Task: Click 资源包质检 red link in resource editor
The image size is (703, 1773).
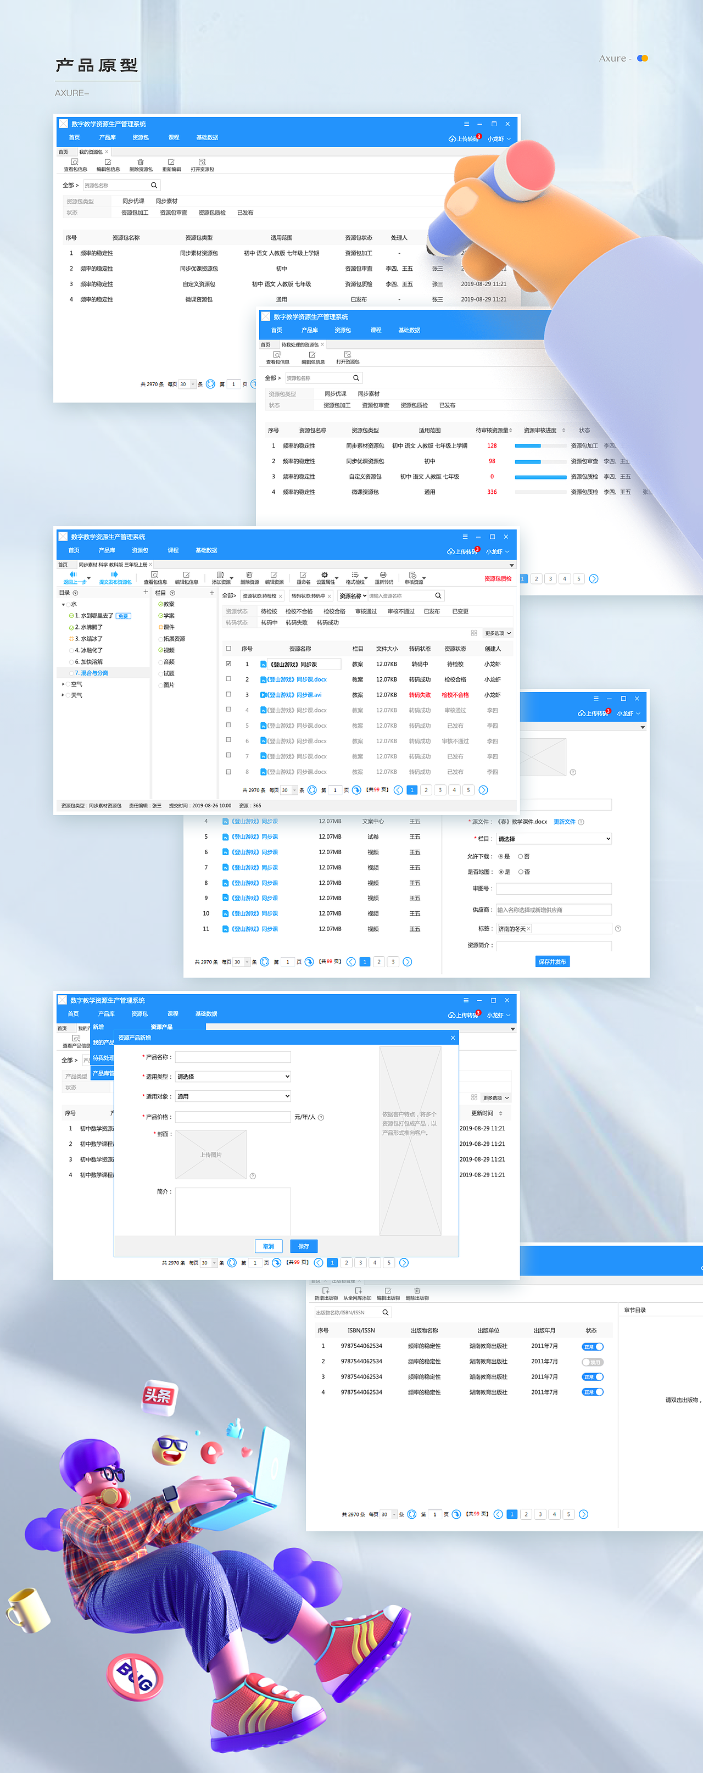Action: [498, 579]
